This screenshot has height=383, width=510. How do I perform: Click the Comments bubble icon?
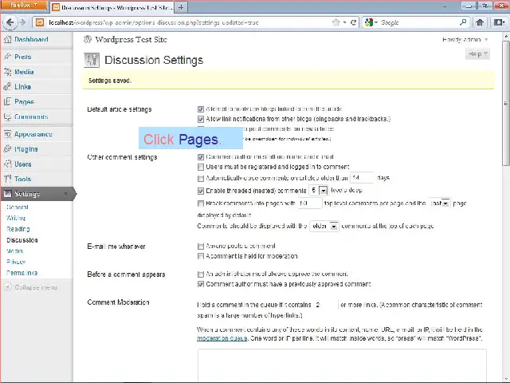coord(7,116)
